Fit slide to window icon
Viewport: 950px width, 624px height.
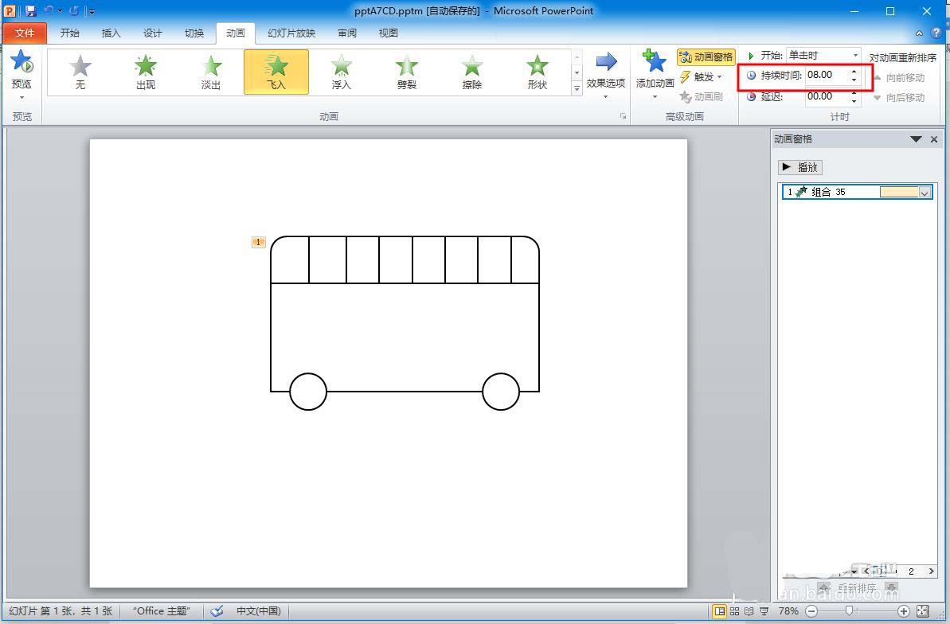point(923,611)
